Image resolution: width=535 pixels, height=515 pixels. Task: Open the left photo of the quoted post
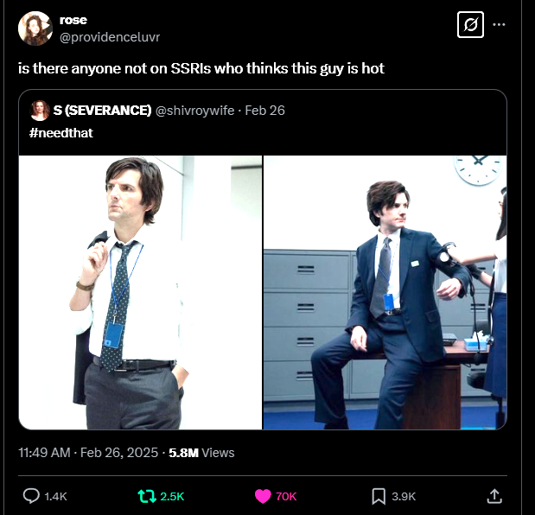pos(141,292)
